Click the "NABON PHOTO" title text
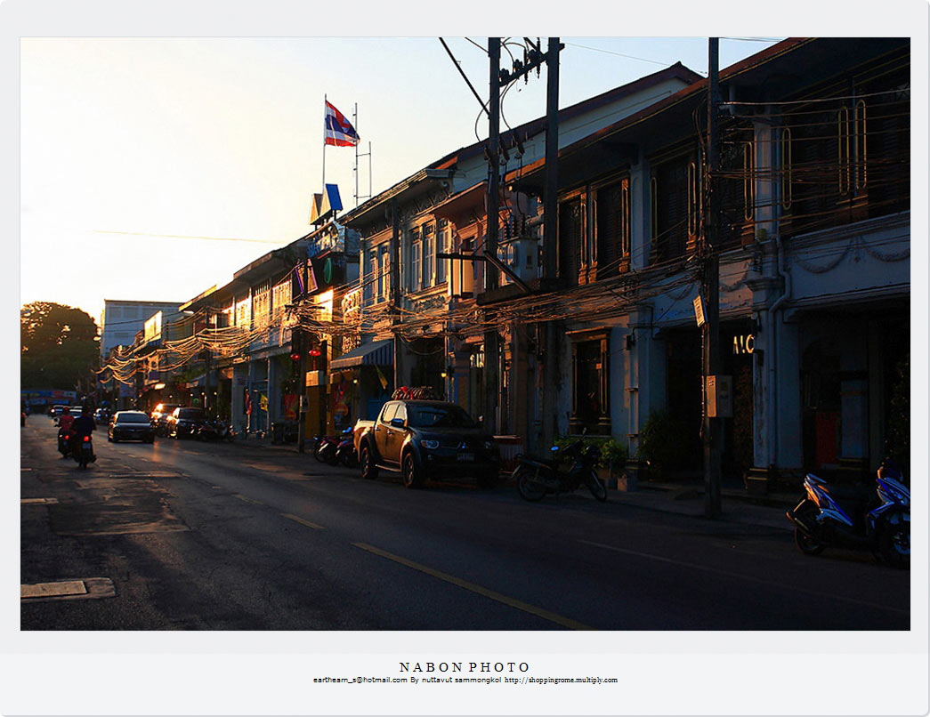The width and height of the screenshot is (930, 717). pos(465,667)
